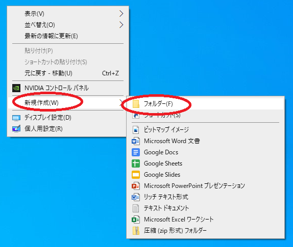Create new ビットマップ イメージ
Image resolution: width=293 pixels, height=247 pixels.
pyautogui.click(x=206, y=130)
